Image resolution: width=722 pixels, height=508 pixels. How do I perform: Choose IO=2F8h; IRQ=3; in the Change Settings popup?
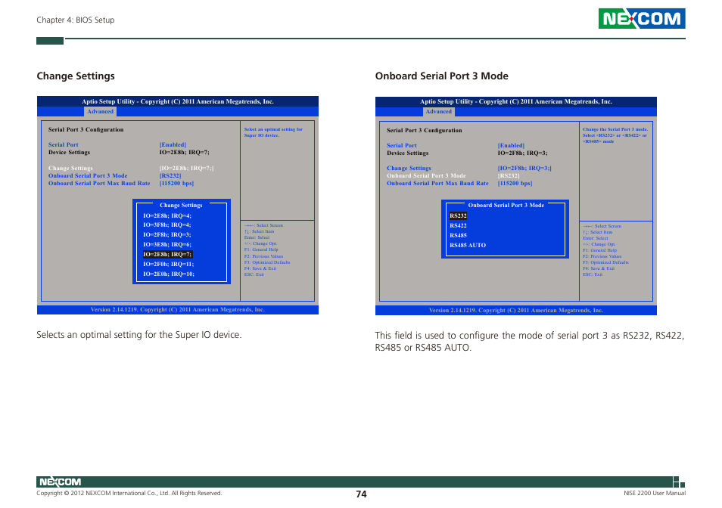[166, 234]
